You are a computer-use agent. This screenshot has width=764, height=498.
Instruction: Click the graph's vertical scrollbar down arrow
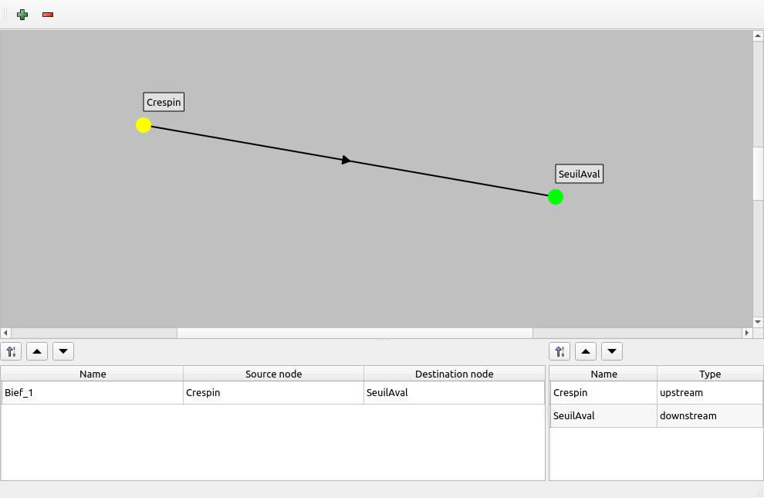[758, 321]
